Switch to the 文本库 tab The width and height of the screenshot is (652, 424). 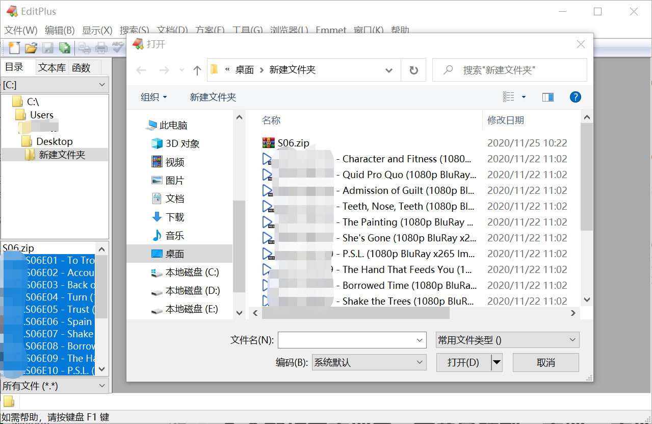click(x=53, y=67)
